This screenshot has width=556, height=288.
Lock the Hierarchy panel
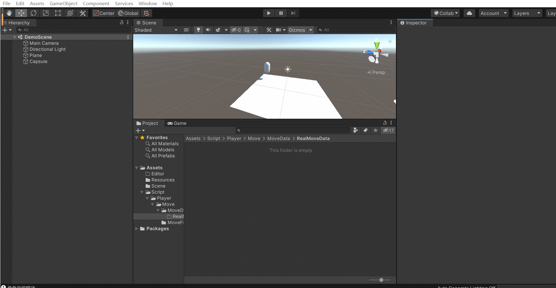122,22
